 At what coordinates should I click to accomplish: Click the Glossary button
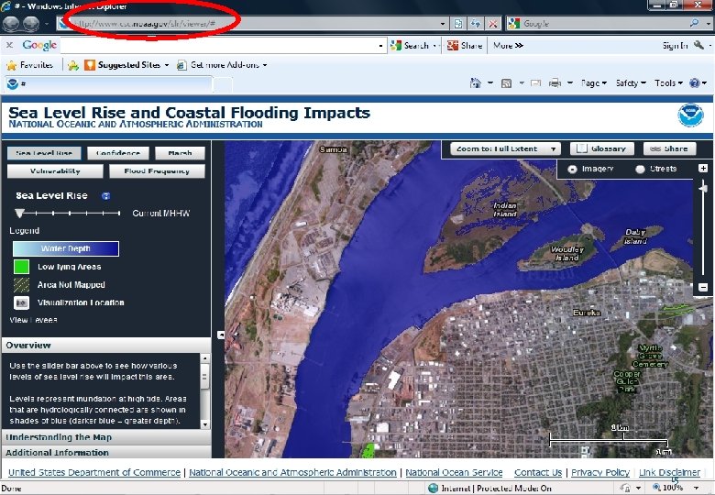coord(602,148)
